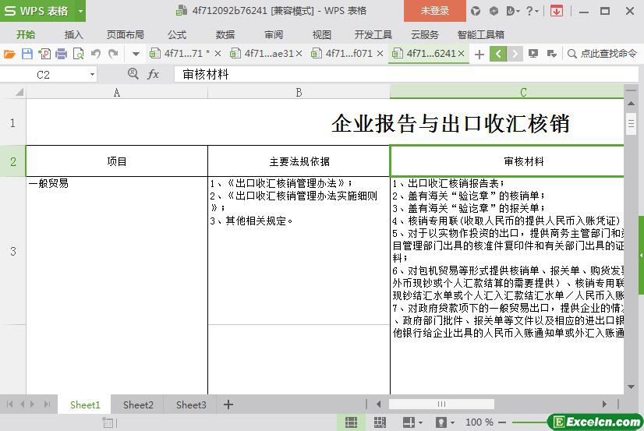Switch to normal grid view in status bar
644x431 pixels.
click(352, 422)
